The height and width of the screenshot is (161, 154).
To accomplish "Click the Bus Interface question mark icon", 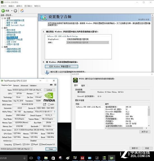I will (54, 112).
